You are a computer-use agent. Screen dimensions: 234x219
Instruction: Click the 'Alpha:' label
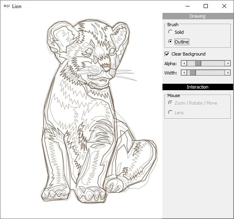[x=171, y=64]
